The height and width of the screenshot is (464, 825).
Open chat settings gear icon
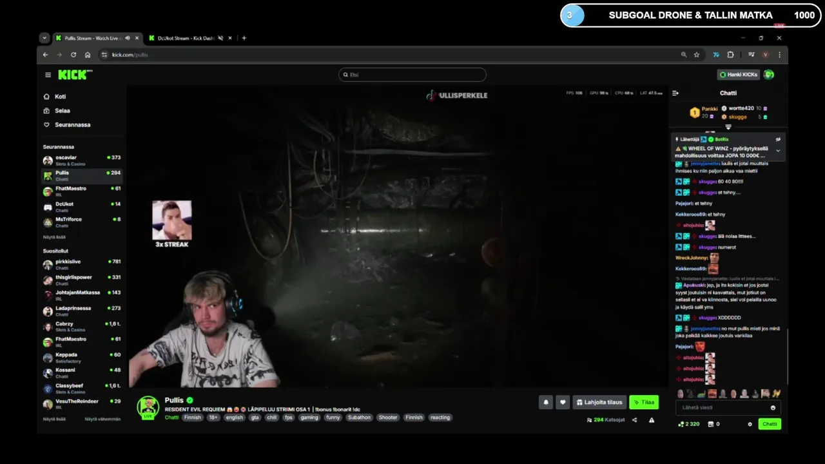(750, 424)
